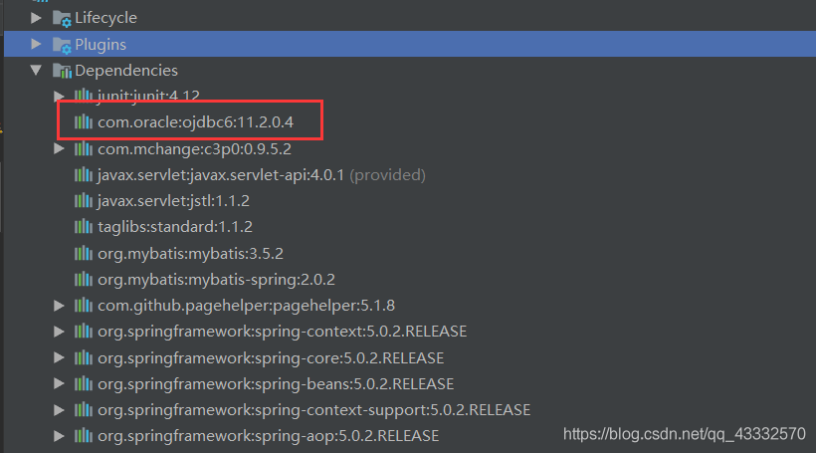
Task: Select javax.servlet:jstl:1.1.2 dependency
Action: click(175, 201)
